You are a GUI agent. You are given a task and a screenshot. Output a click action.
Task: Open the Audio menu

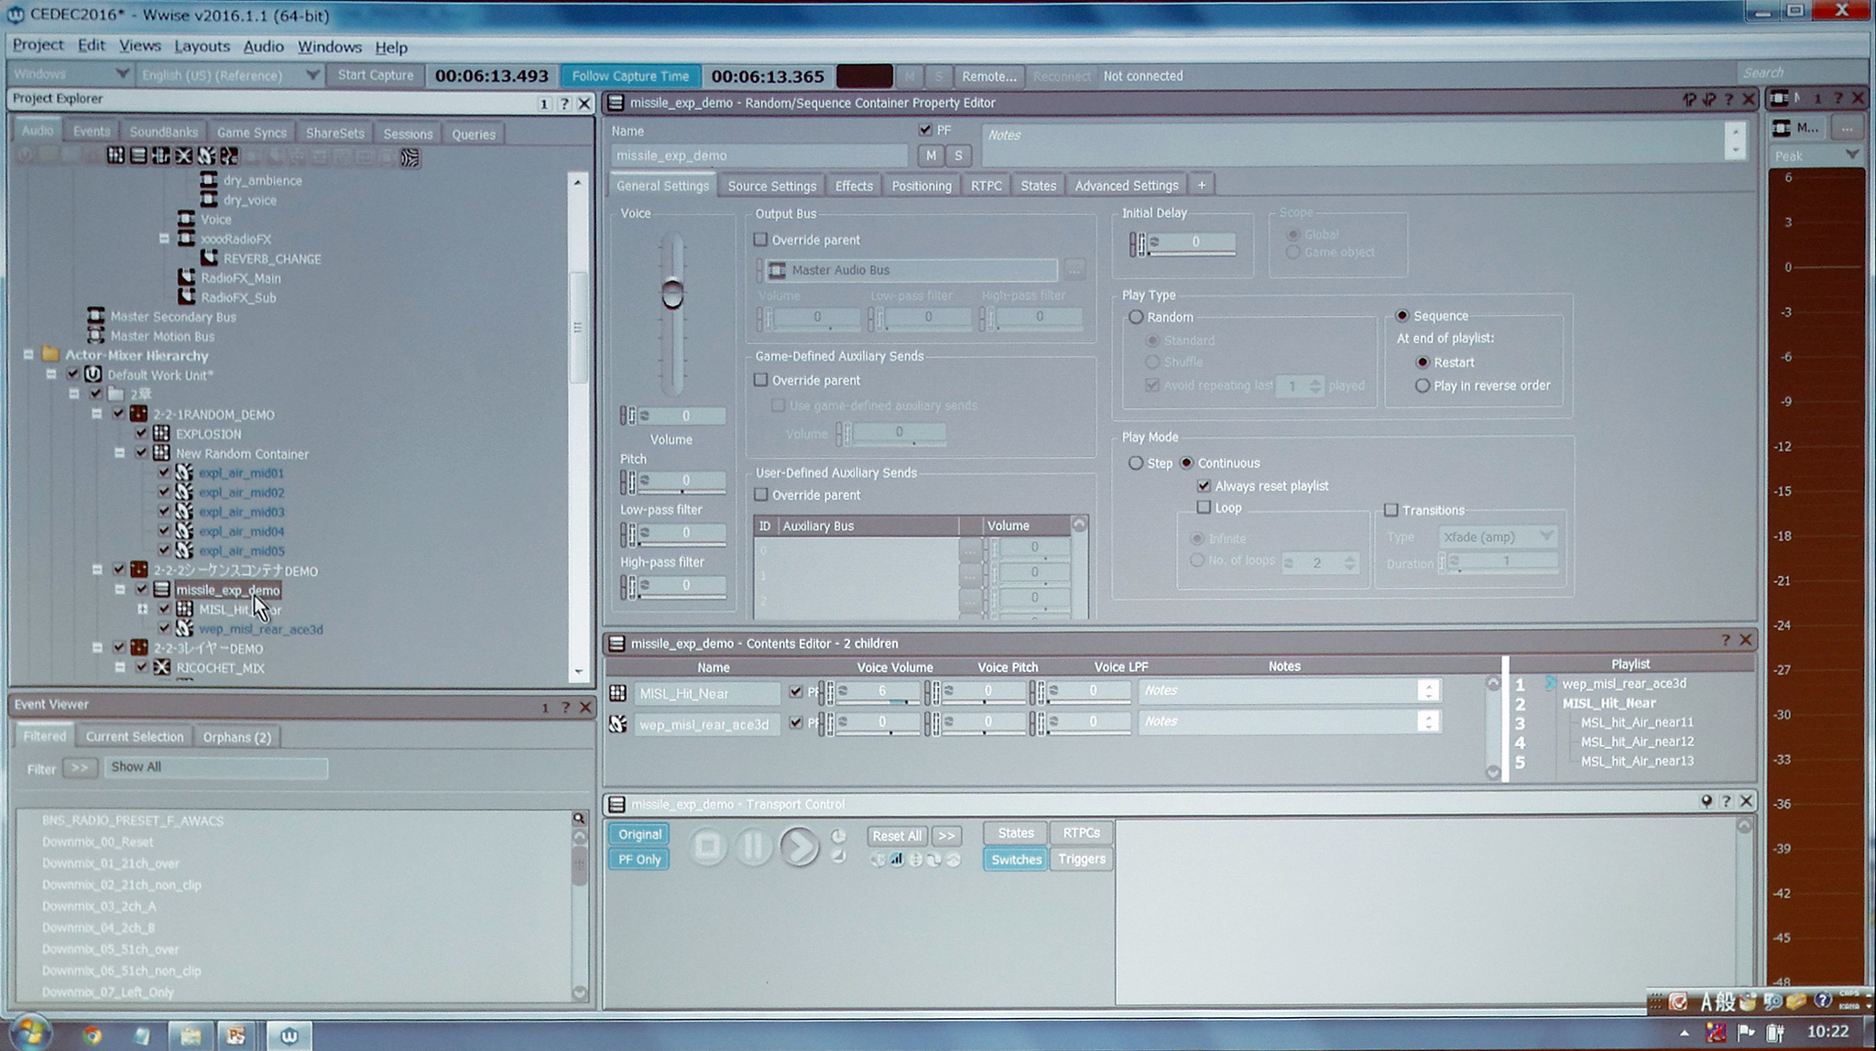(x=263, y=46)
